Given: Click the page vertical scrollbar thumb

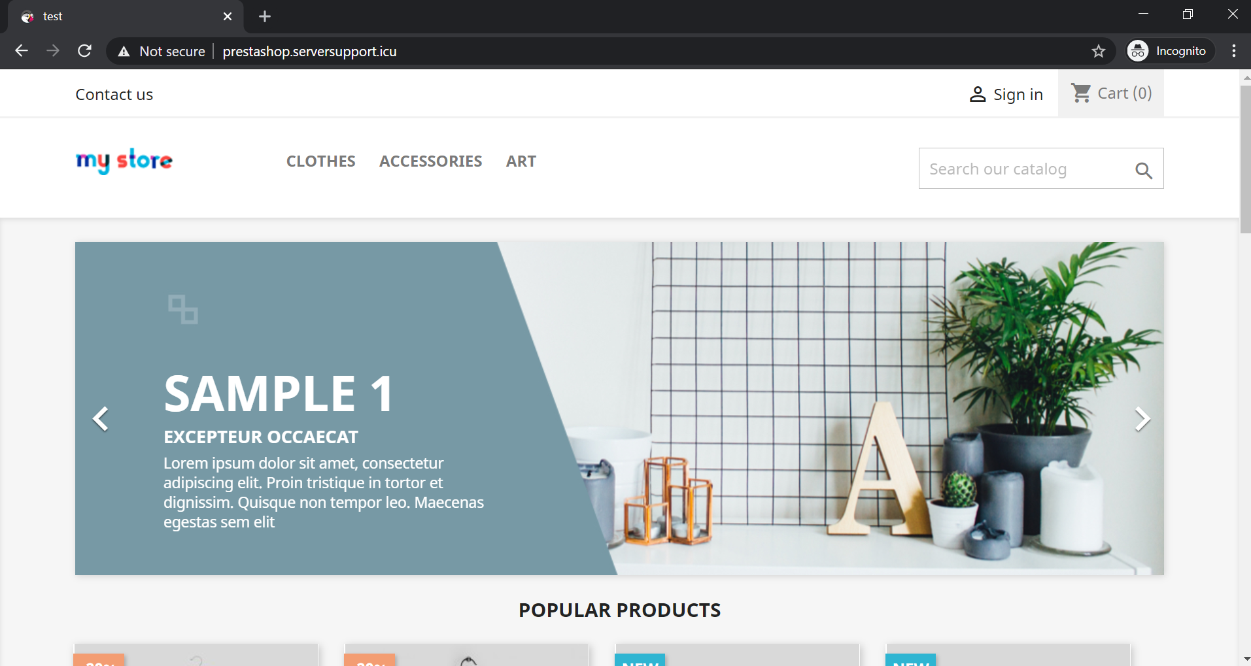Looking at the screenshot, I should point(1245,159).
